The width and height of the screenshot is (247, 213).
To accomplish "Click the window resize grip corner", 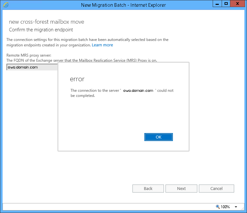I will (243, 208).
